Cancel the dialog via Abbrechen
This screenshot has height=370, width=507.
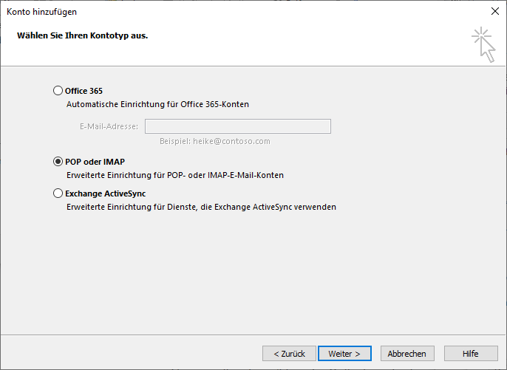tap(407, 354)
